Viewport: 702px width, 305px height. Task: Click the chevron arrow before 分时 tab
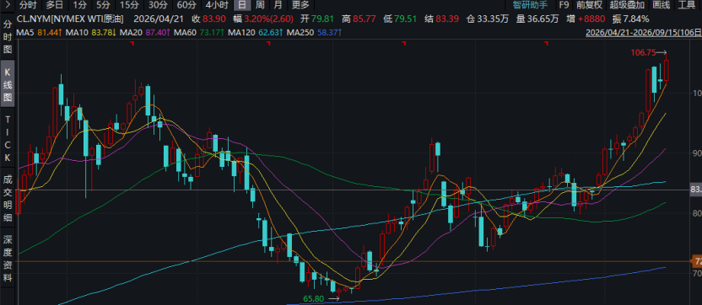pyautogui.click(x=6, y=5)
